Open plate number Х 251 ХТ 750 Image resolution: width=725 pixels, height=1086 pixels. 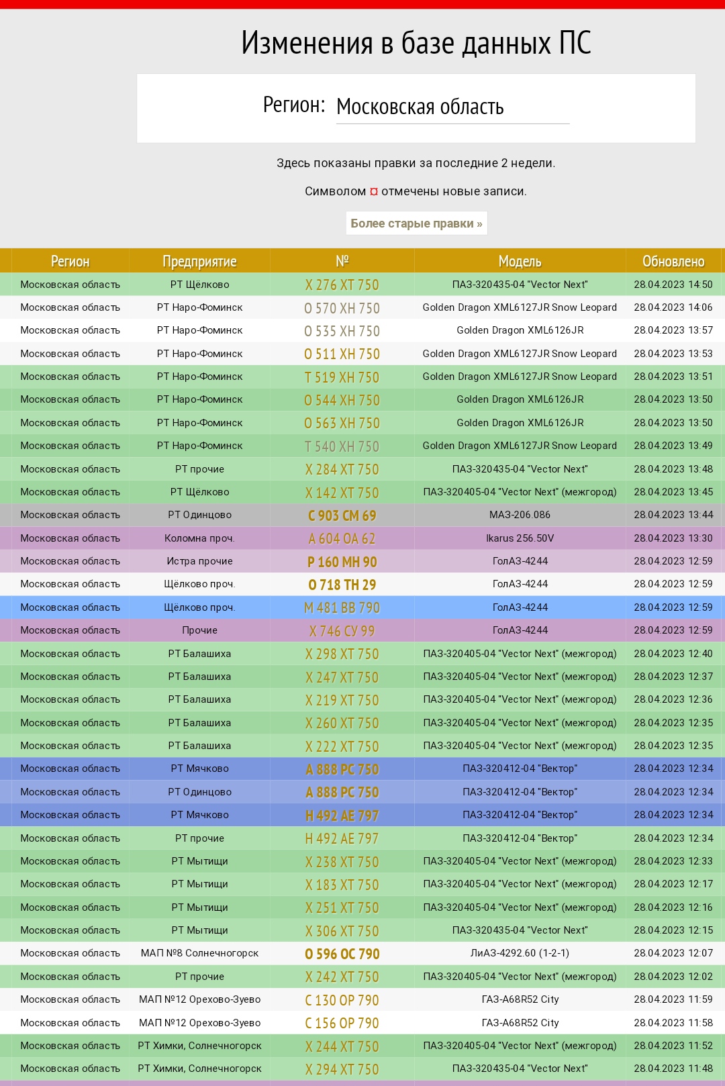click(342, 907)
